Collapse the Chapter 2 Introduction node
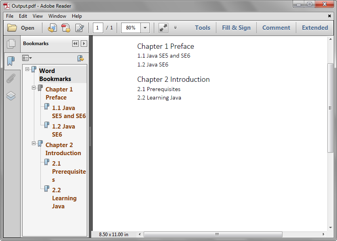337x241 pixels. point(34,143)
